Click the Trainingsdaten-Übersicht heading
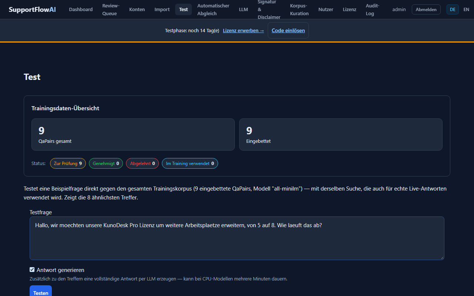 click(x=65, y=108)
